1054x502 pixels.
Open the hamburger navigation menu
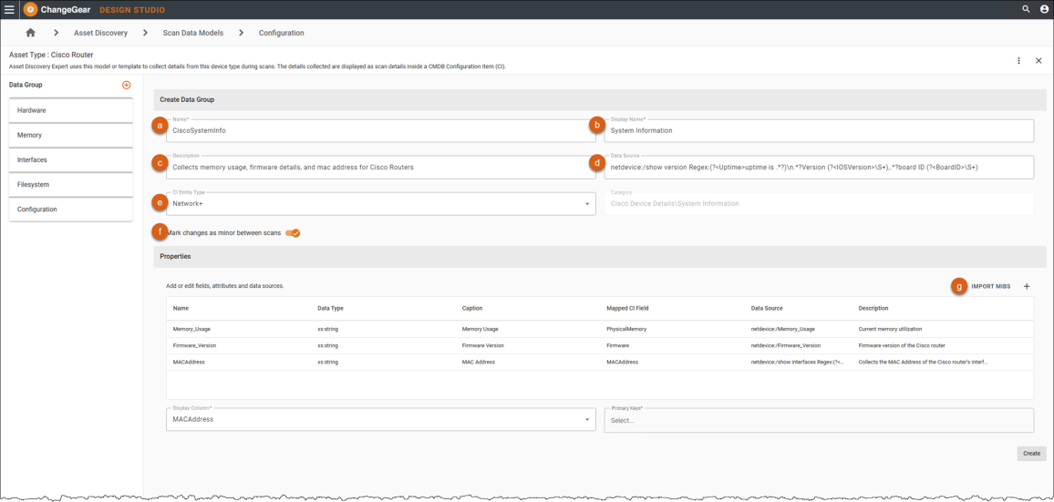pos(9,9)
